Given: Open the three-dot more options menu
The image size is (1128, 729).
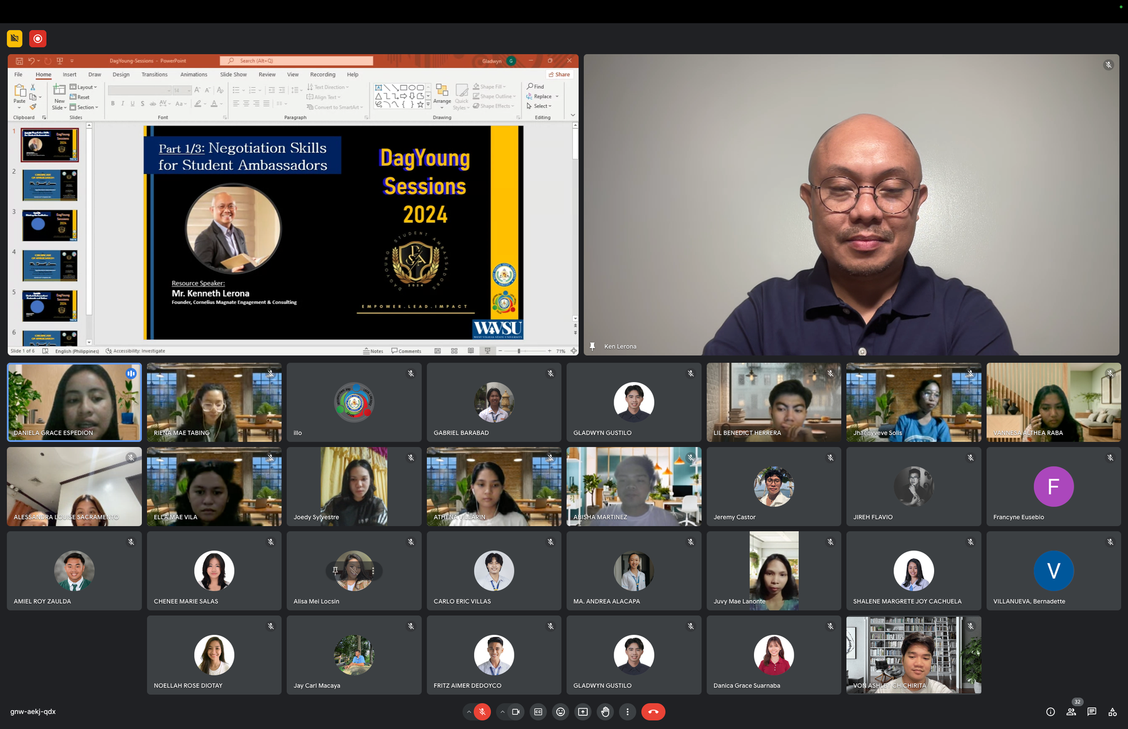Looking at the screenshot, I should [627, 712].
